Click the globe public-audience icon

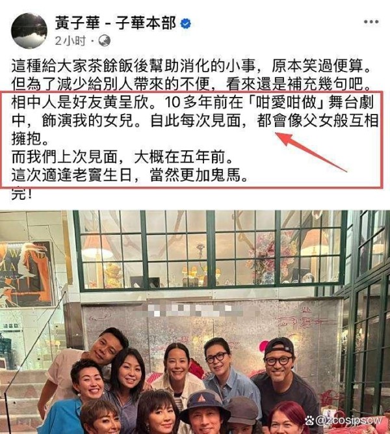[x=104, y=41]
